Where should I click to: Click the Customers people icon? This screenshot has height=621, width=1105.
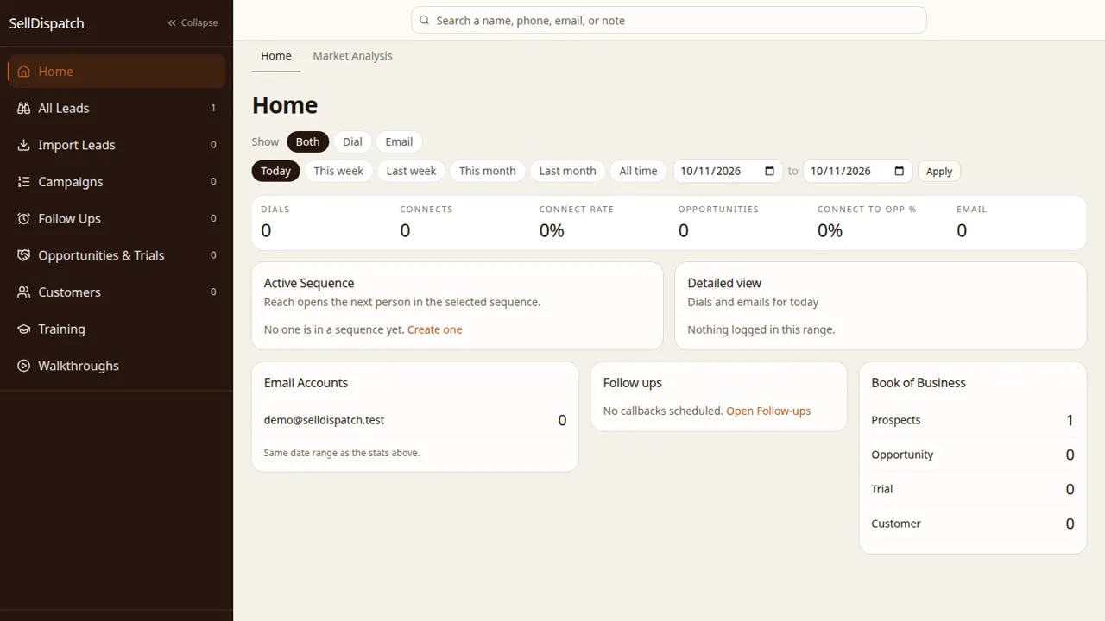(23, 292)
